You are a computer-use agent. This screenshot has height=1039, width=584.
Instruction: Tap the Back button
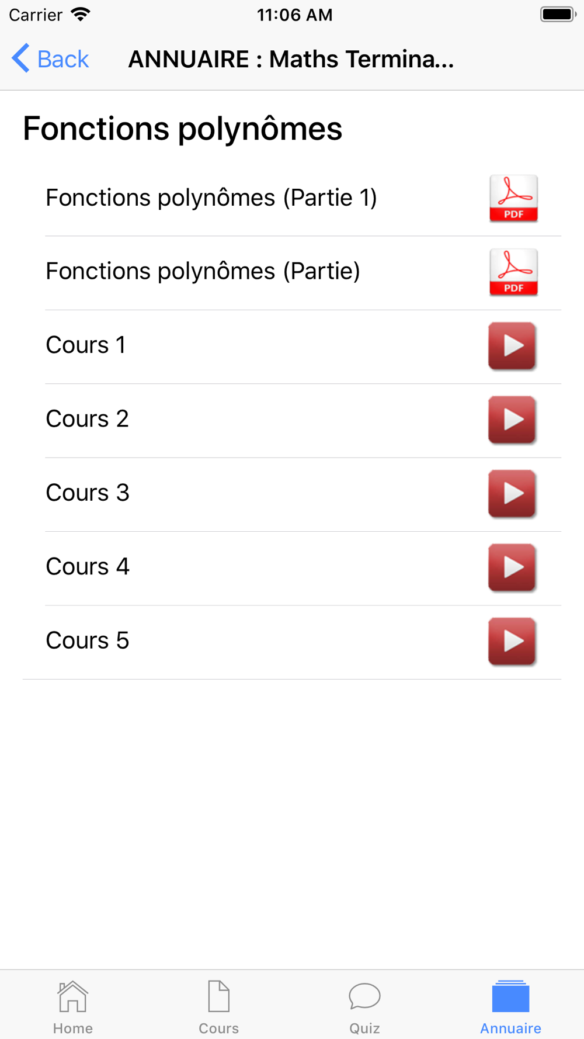[x=50, y=59]
